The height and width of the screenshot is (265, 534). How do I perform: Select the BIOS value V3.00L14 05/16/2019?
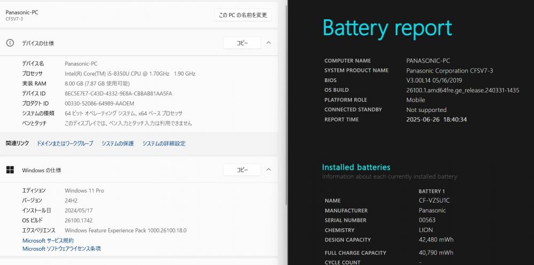(x=434, y=81)
